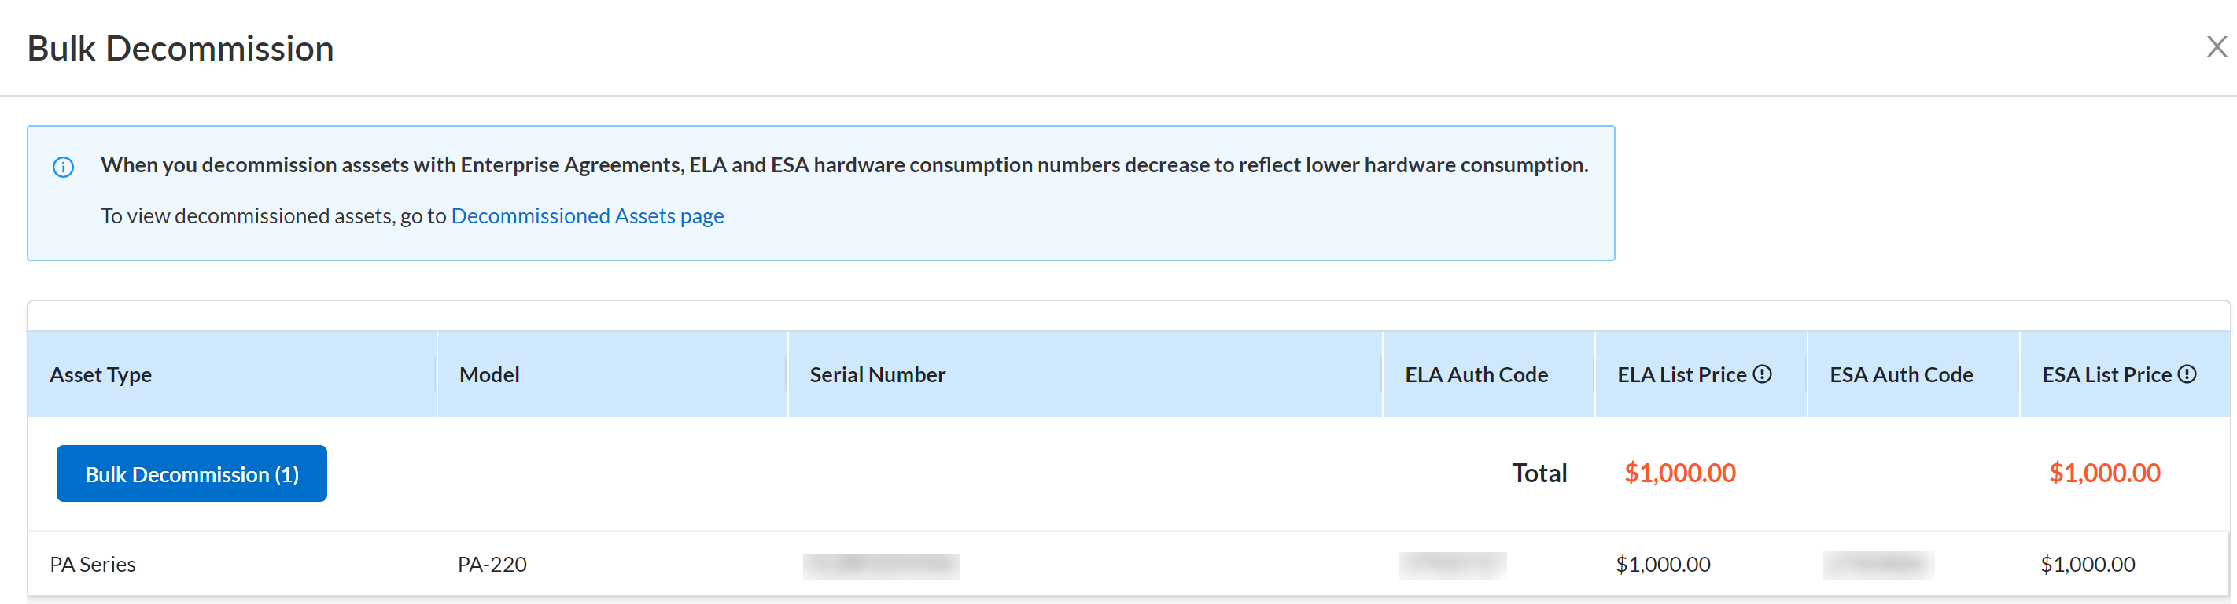The image size is (2237, 604).
Task: Click the PA-220 model cell
Action: click(x=492, y=564)
